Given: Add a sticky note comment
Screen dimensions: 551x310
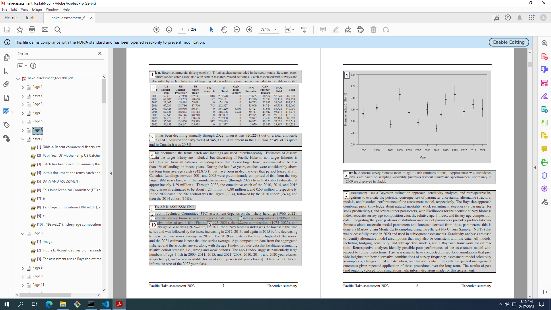Looking at the screenshot, I should (x=323, y=30).
